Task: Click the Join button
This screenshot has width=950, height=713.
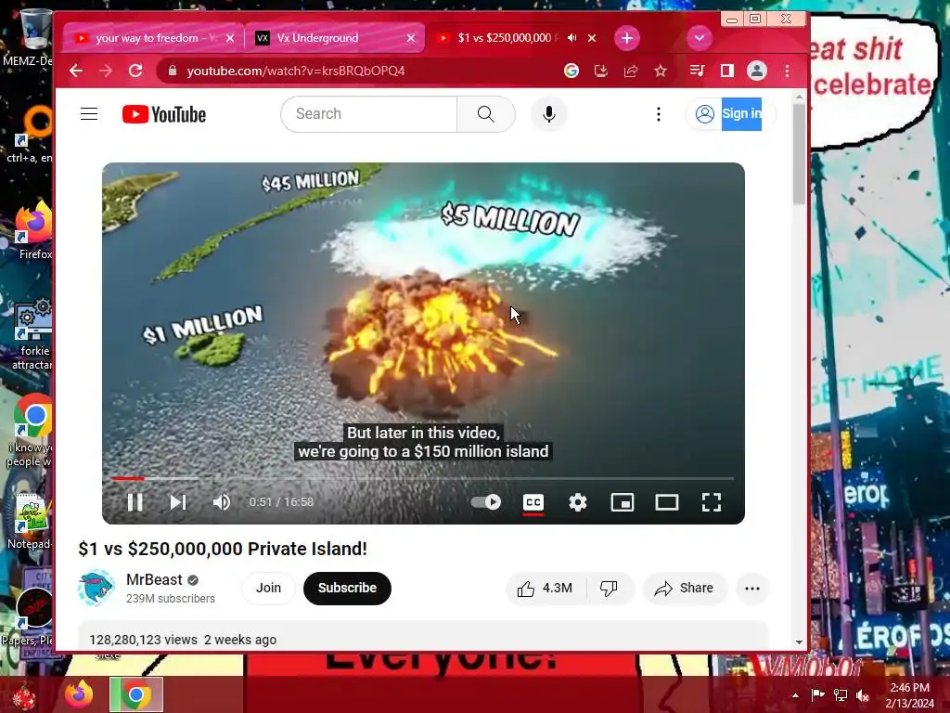Action: click(268, 588)
